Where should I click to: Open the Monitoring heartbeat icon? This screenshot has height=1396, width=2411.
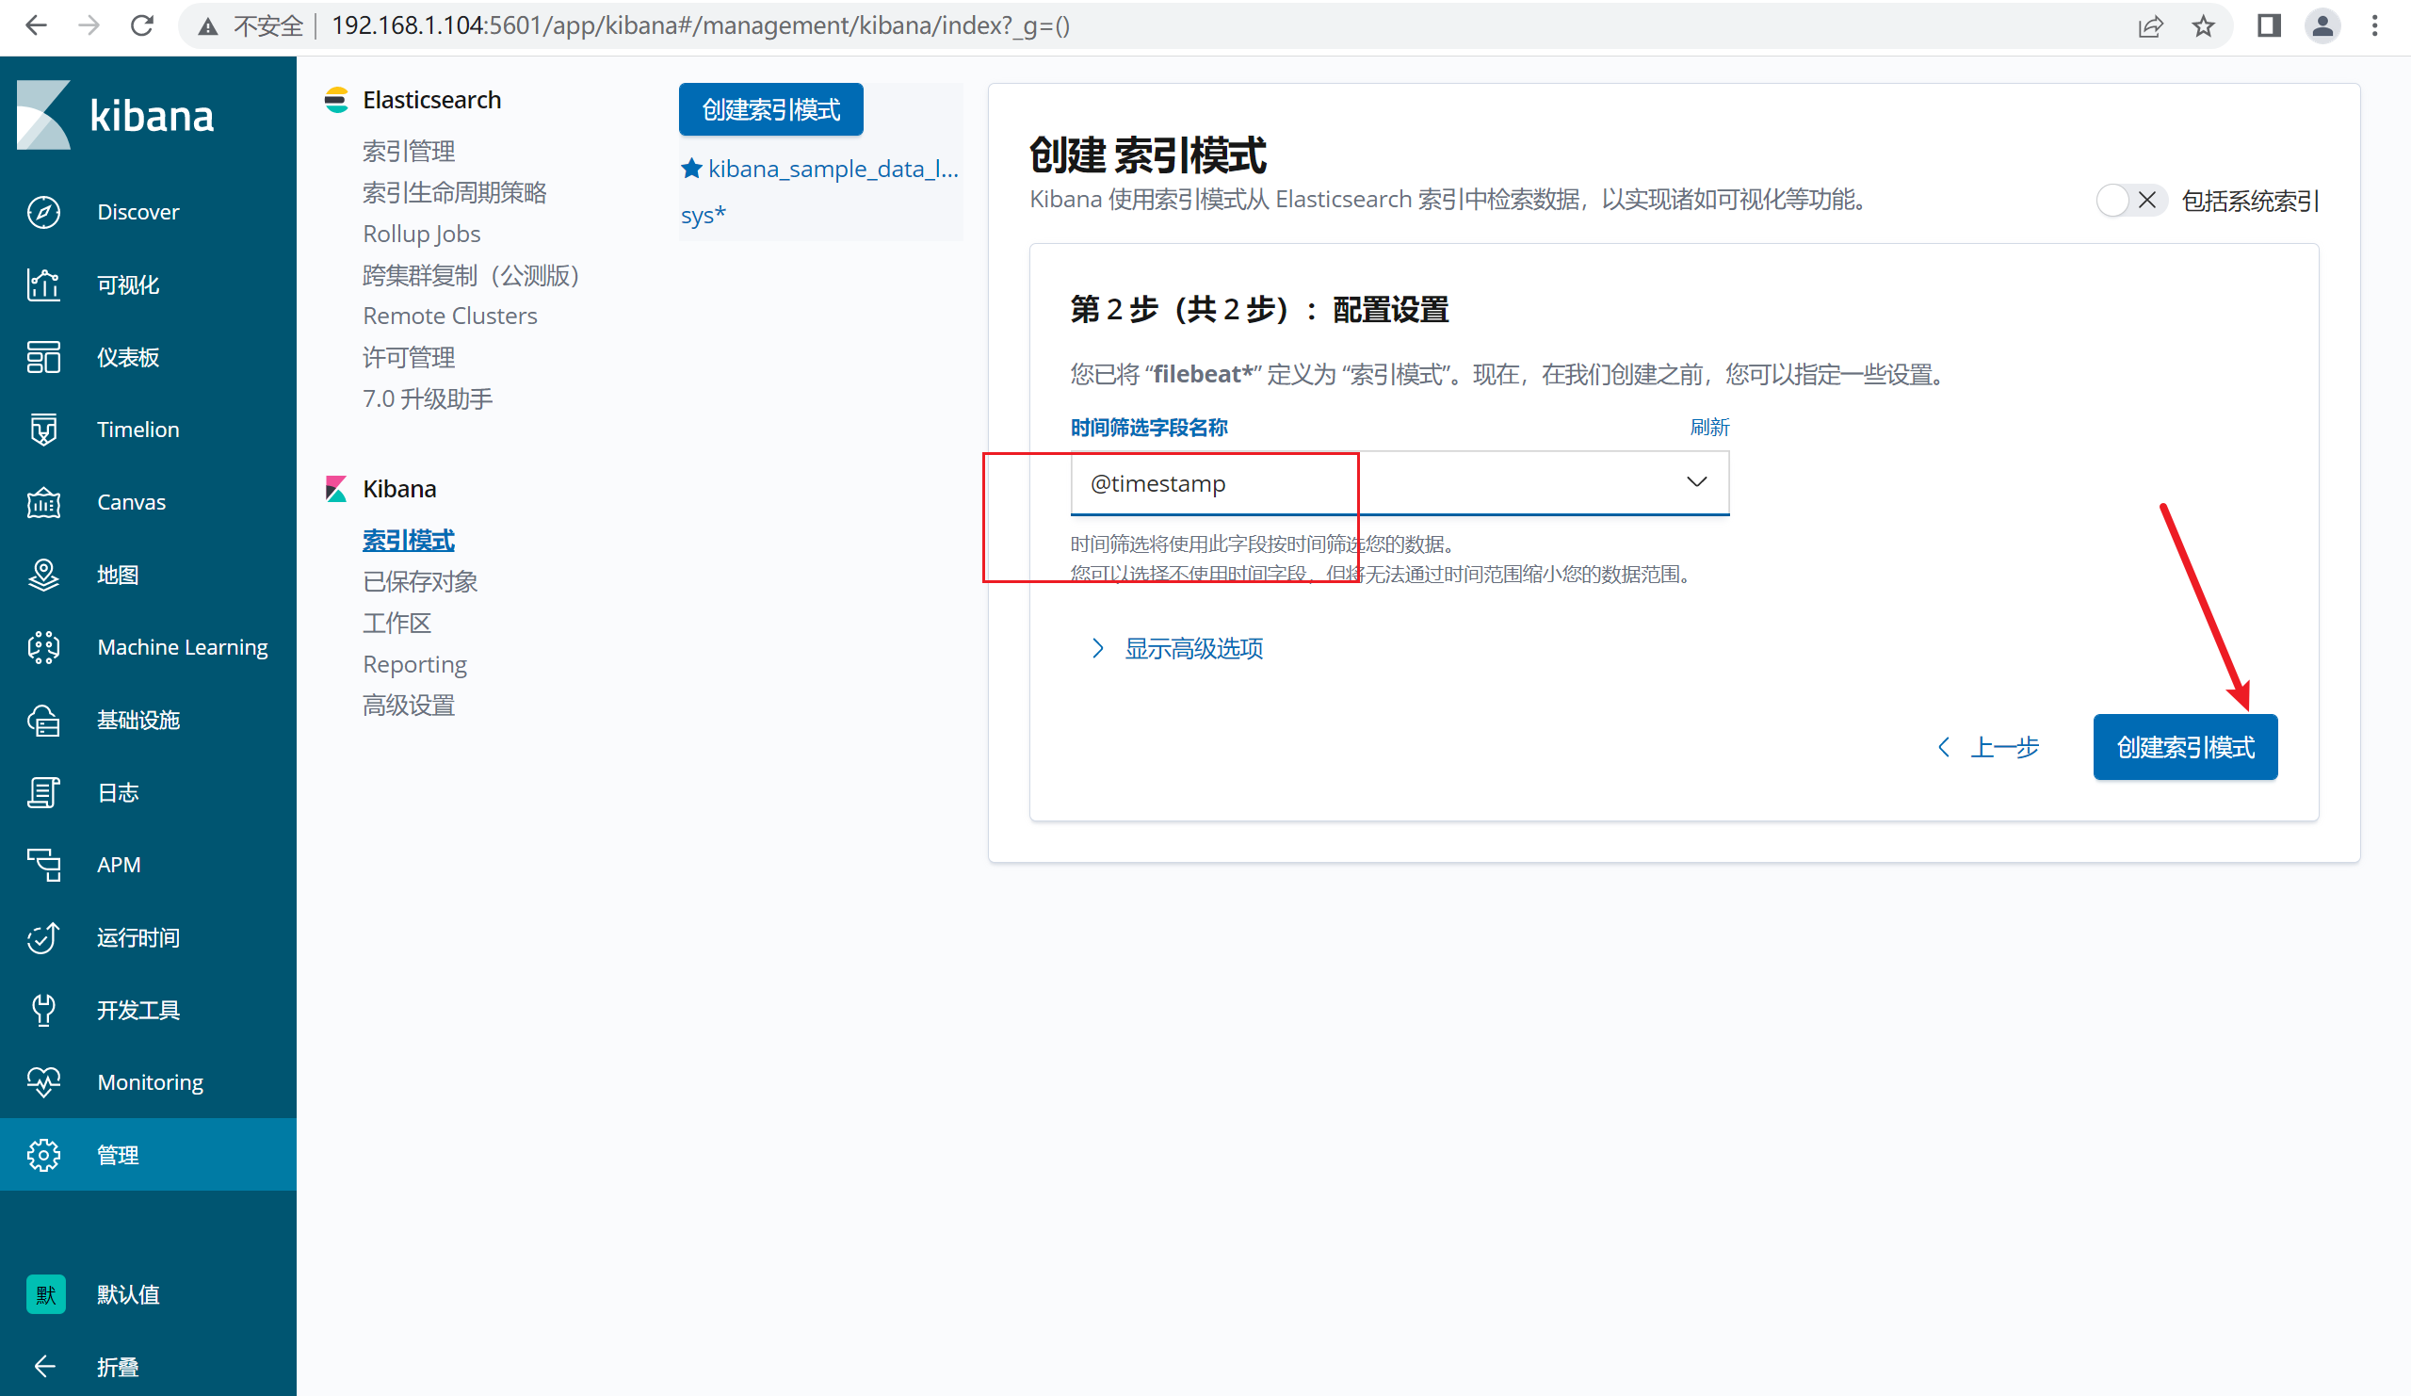coord(43,1082)
